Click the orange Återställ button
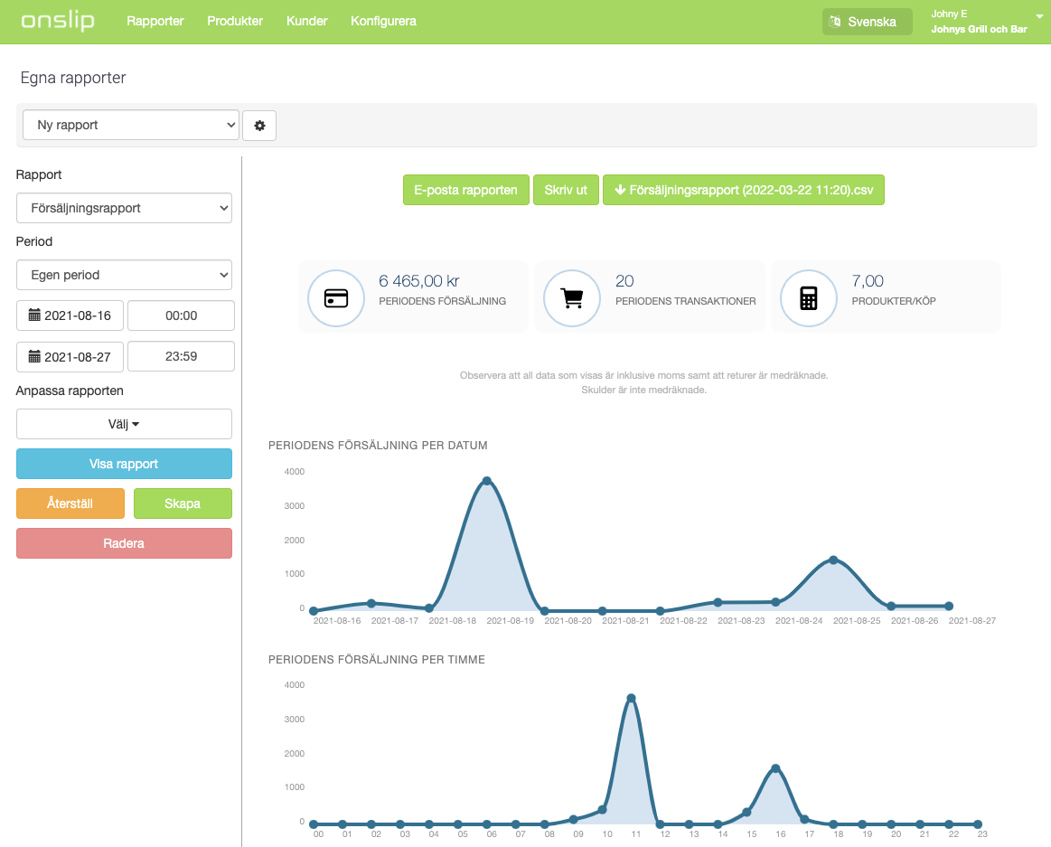Screen dimensions: 1051x847 pos(70,503)
